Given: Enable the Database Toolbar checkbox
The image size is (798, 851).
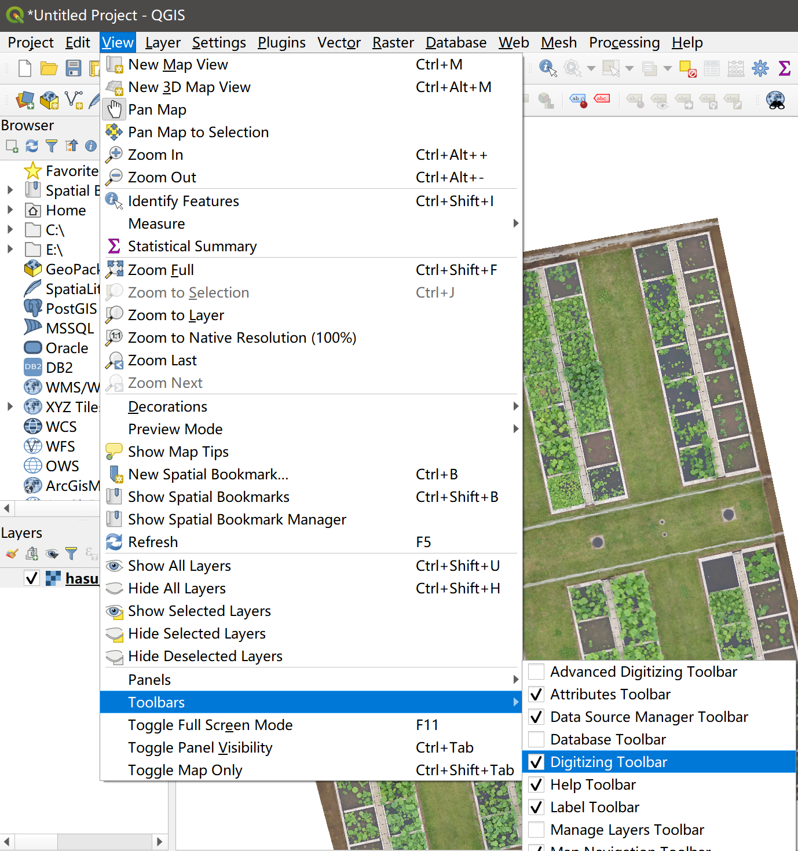Looking at the screenshot, I should point(536,739).
